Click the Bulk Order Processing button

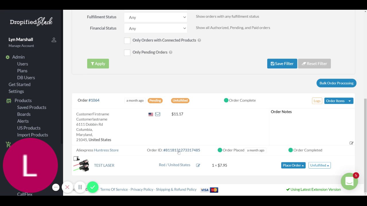(x=336, y=83)
